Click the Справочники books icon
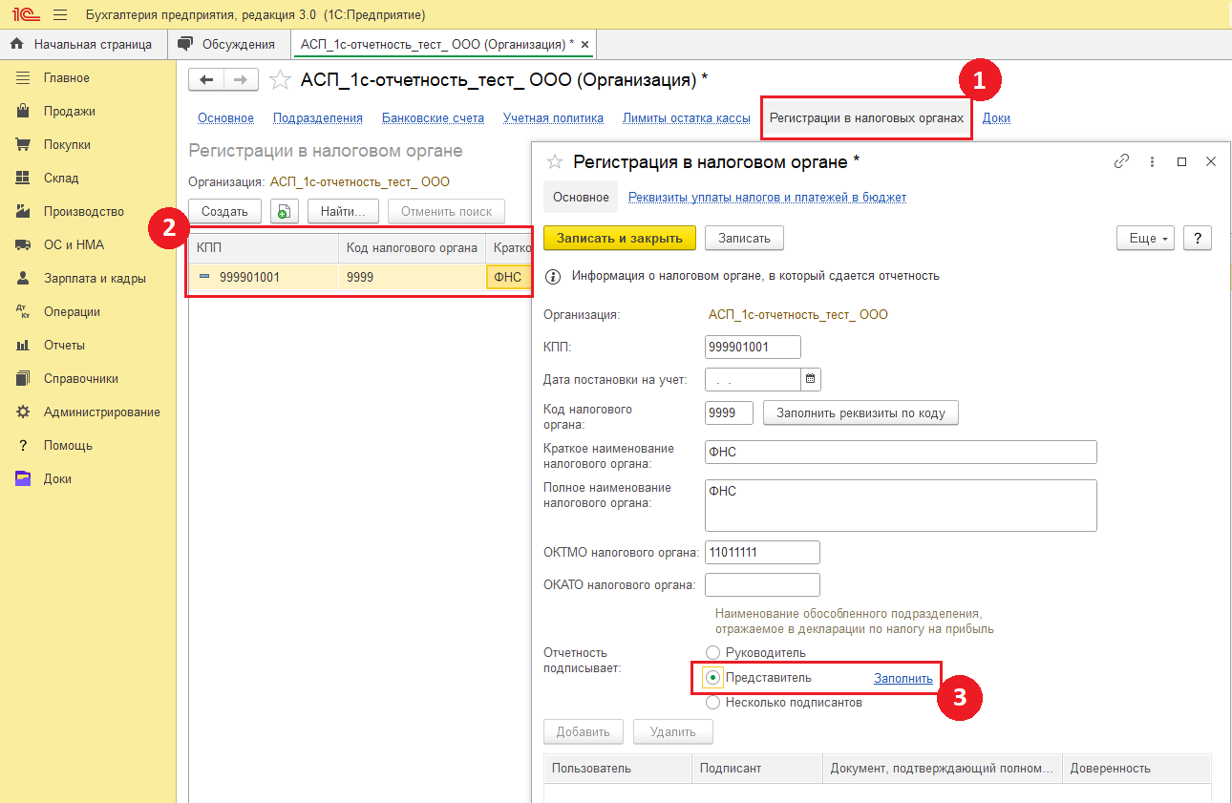 click(x=24, y=378)
